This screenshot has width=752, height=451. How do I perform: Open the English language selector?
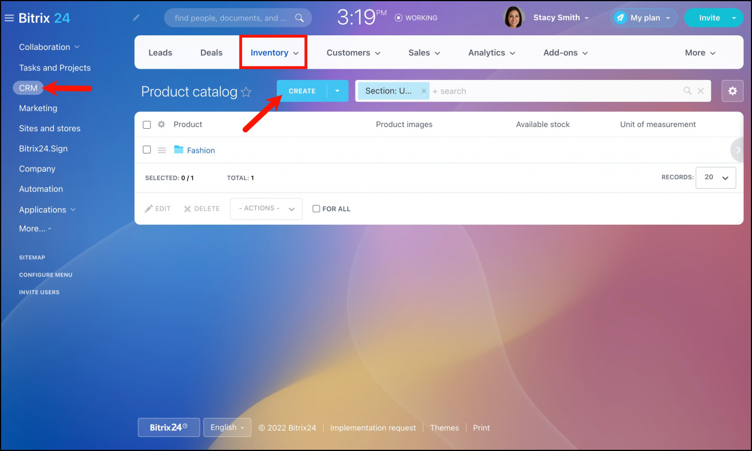point(227,427)
